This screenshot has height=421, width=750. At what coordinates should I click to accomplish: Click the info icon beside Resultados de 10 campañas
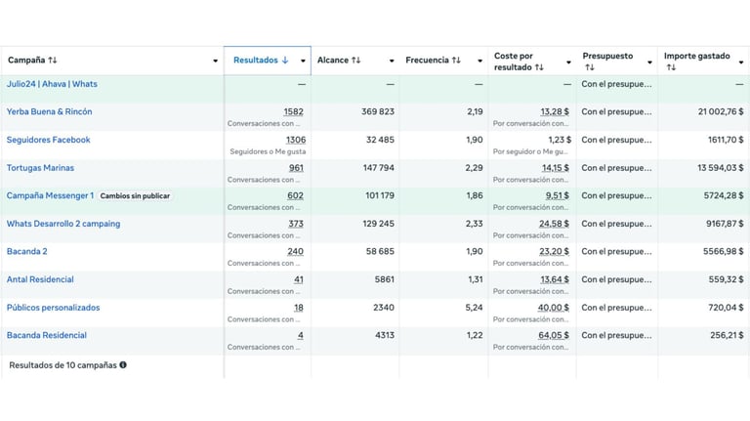click(123, 365)
